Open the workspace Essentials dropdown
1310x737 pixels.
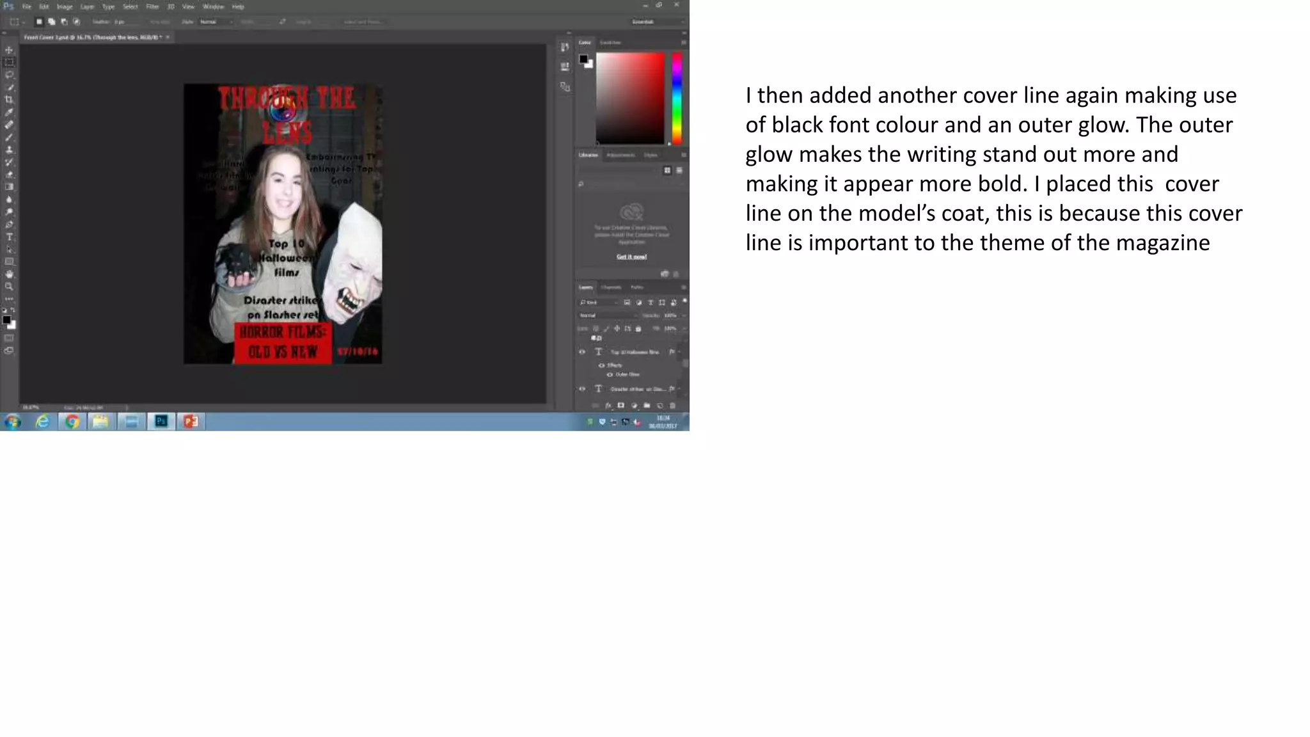tap(658, 22)
